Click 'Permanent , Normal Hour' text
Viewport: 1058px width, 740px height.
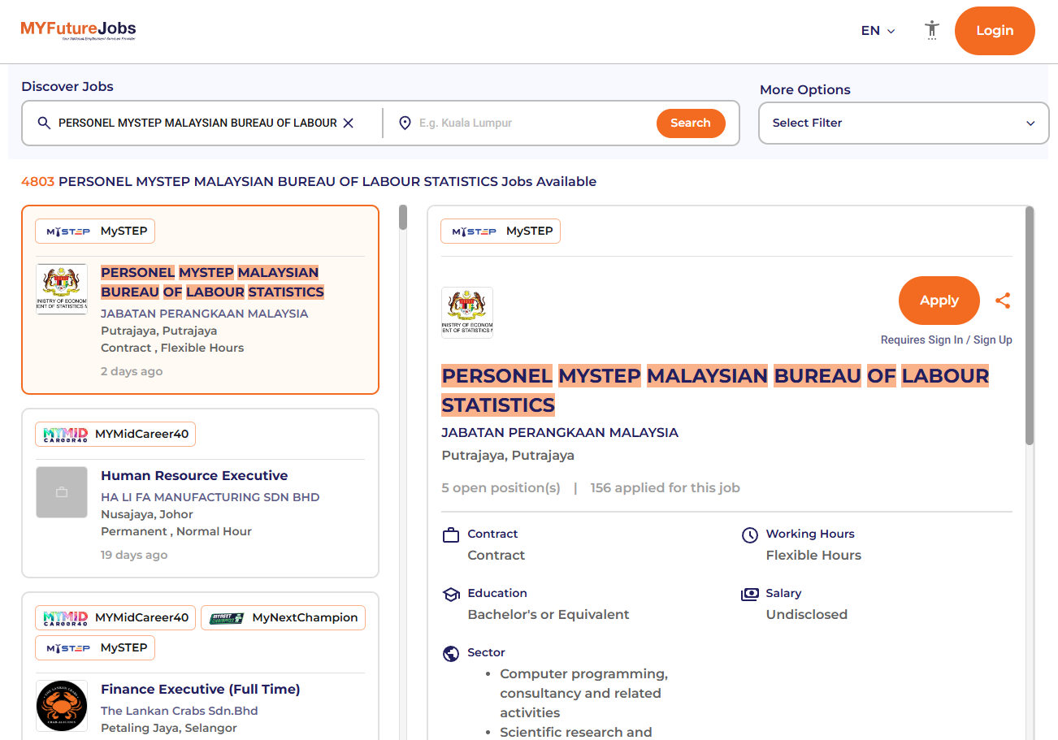(176, 531)
